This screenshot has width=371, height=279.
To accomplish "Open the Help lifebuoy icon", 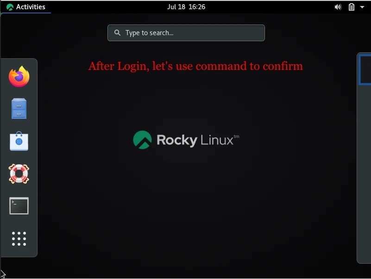I will point(19,174).
